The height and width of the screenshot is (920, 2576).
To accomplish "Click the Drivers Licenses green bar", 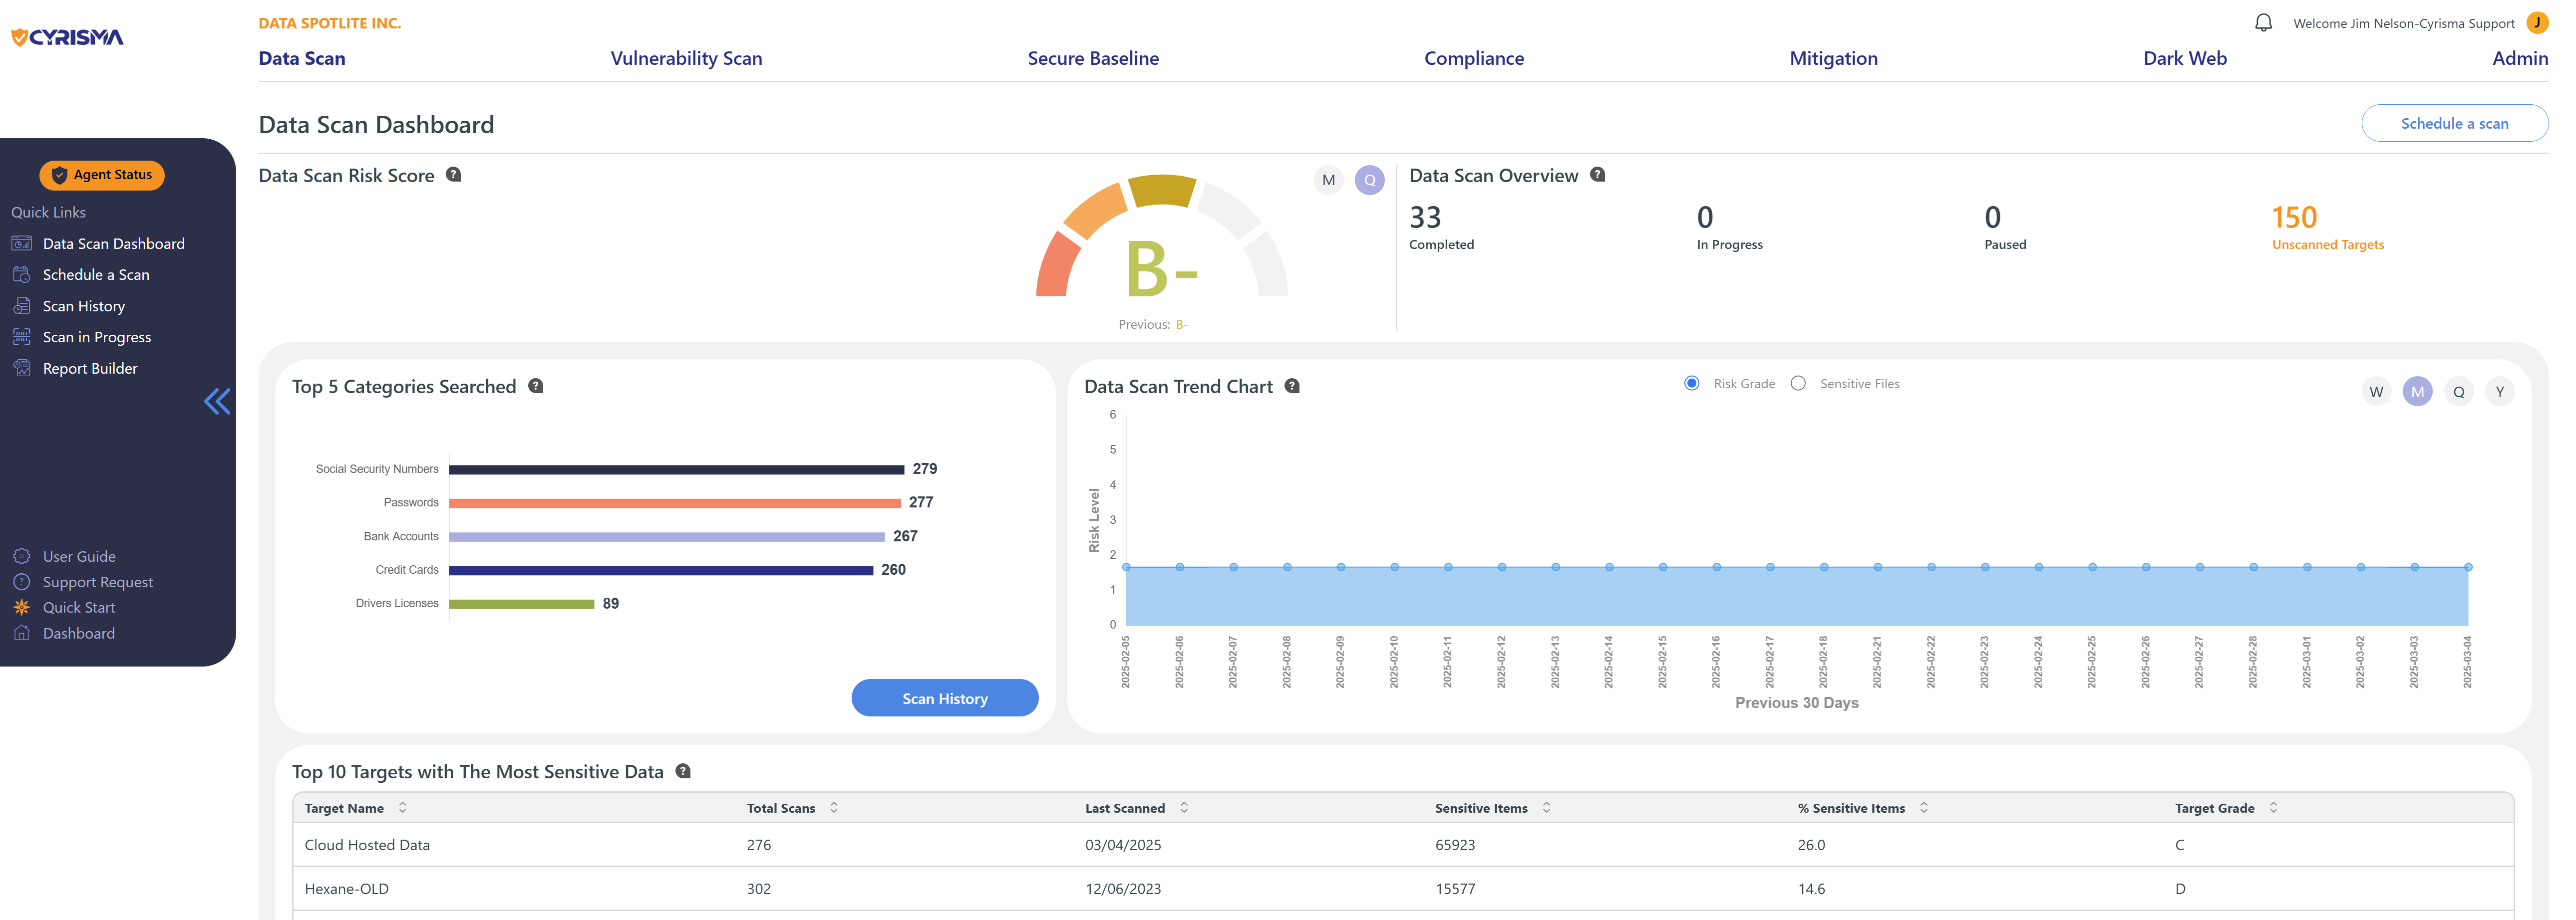I will (x=521, y=603).
